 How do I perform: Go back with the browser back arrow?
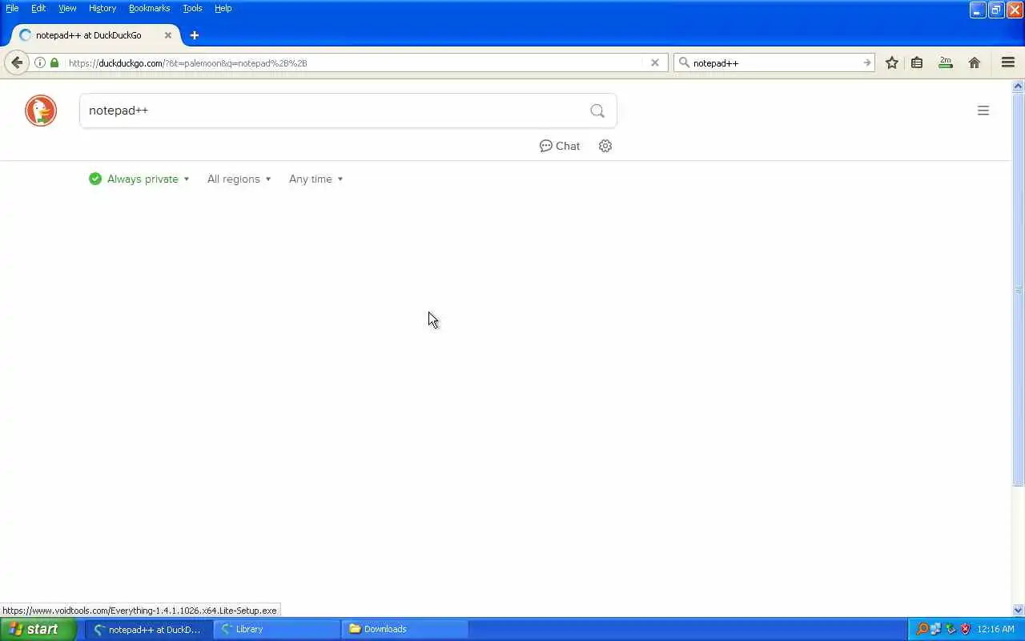17,62
